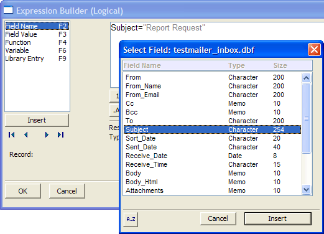Screen dimensions: 324x234
Task: Select Variable F6 entry
Action: click(37, 50)
